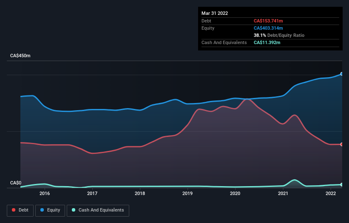Toggle the Debt series in the legend
The image size is (349, 223).
[x=20, y=210]
